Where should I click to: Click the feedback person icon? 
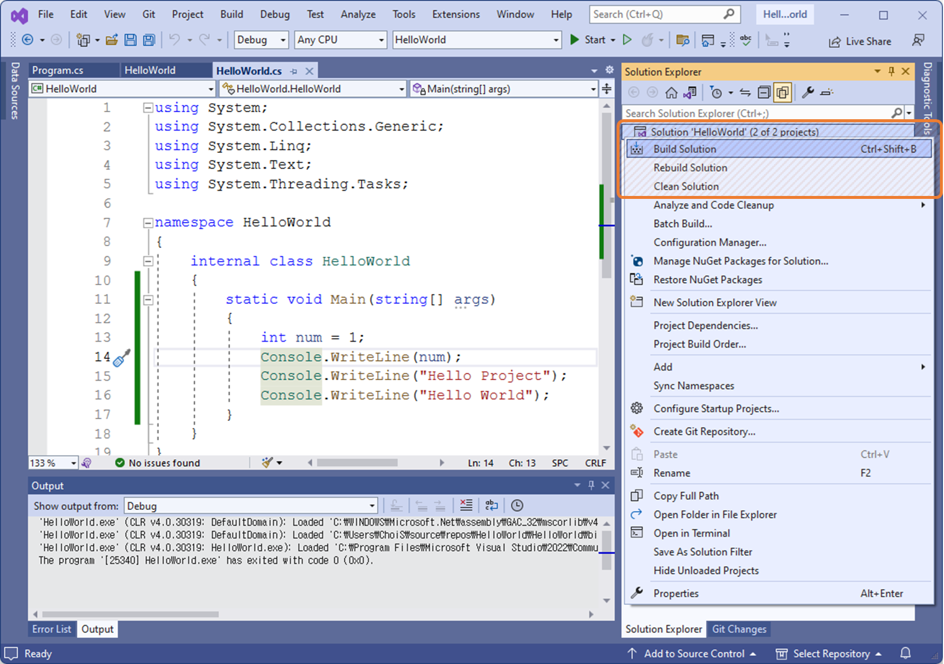click(x=917, y=40)
